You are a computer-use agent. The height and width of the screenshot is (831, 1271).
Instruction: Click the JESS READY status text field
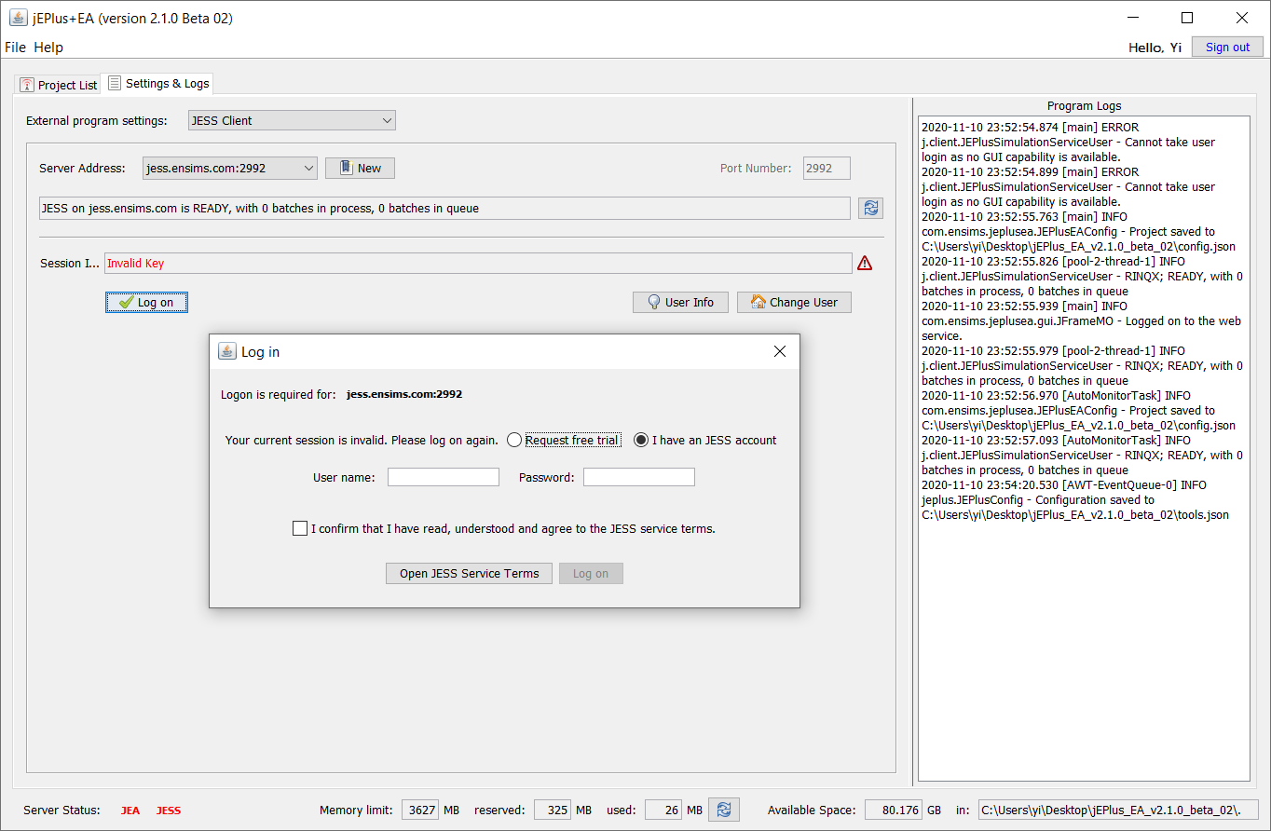click(x=444, y=208)
